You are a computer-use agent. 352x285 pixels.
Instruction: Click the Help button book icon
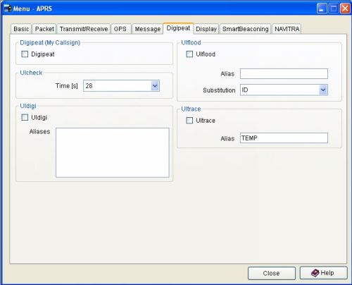point(315,273)
